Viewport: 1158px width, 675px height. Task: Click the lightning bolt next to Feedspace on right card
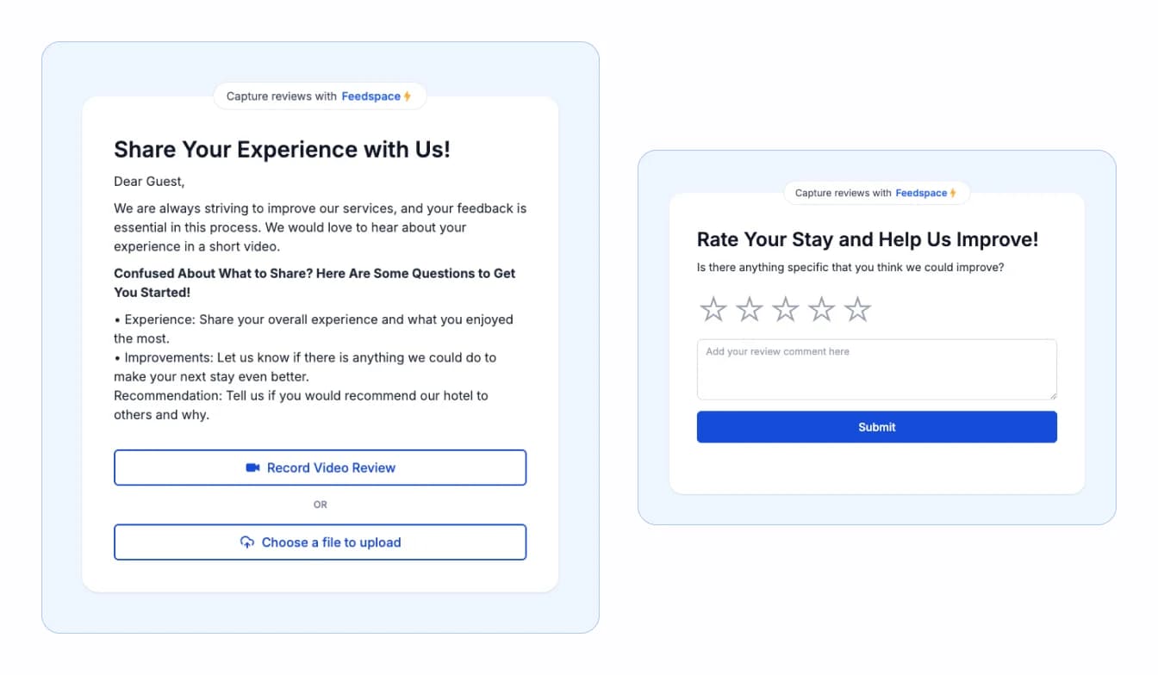(x=955, y=193)
